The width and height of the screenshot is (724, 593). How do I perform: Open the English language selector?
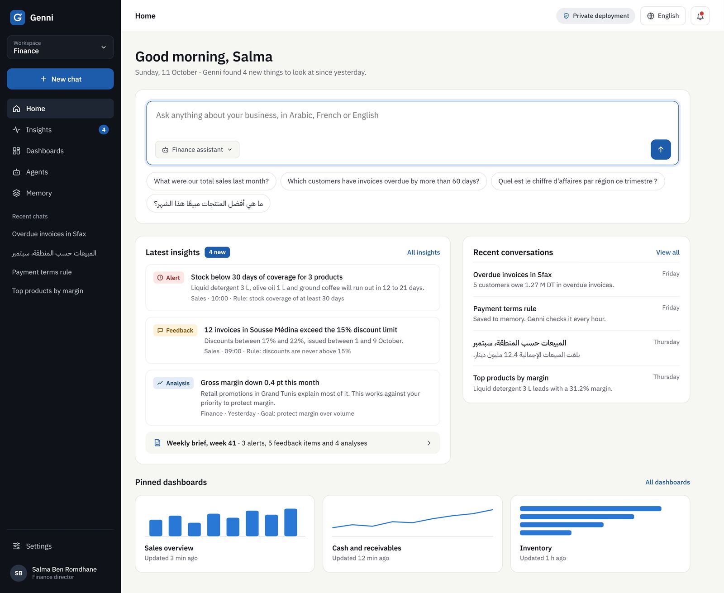click(x=663, y=16)
